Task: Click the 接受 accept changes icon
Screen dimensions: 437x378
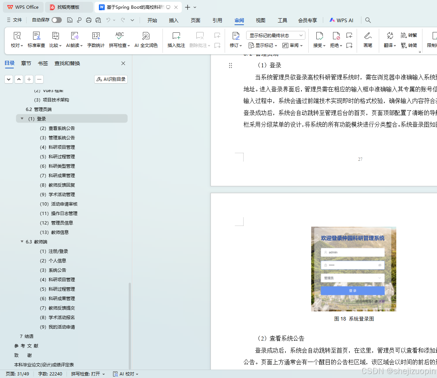Action: coord(319,36)
